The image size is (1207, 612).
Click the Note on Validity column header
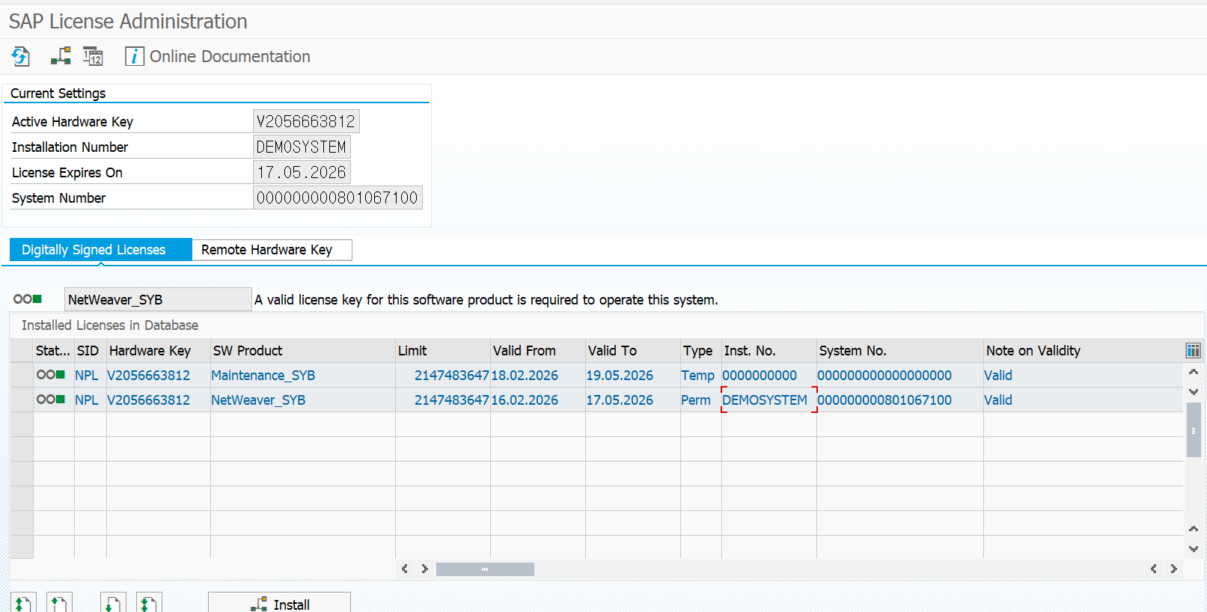(1084, 350)
